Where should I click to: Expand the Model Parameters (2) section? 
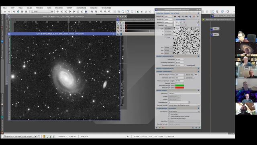[198, 68]
